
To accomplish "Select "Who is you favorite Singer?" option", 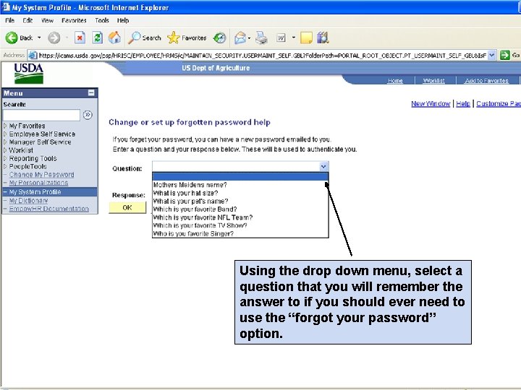I will point(240,234).
